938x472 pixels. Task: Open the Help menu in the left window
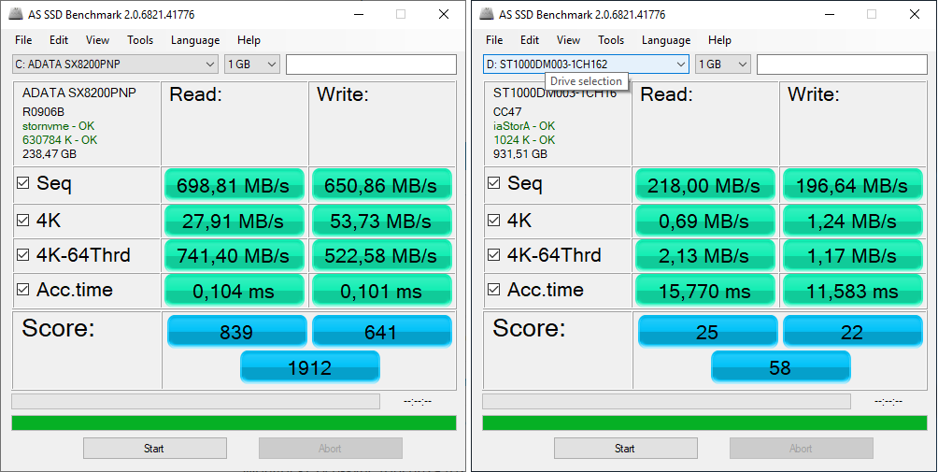pyautogui.click(x=249, y=40)
